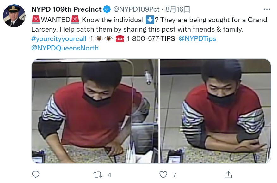Open the NYPD 109th Precinct account name

[66, 9]
